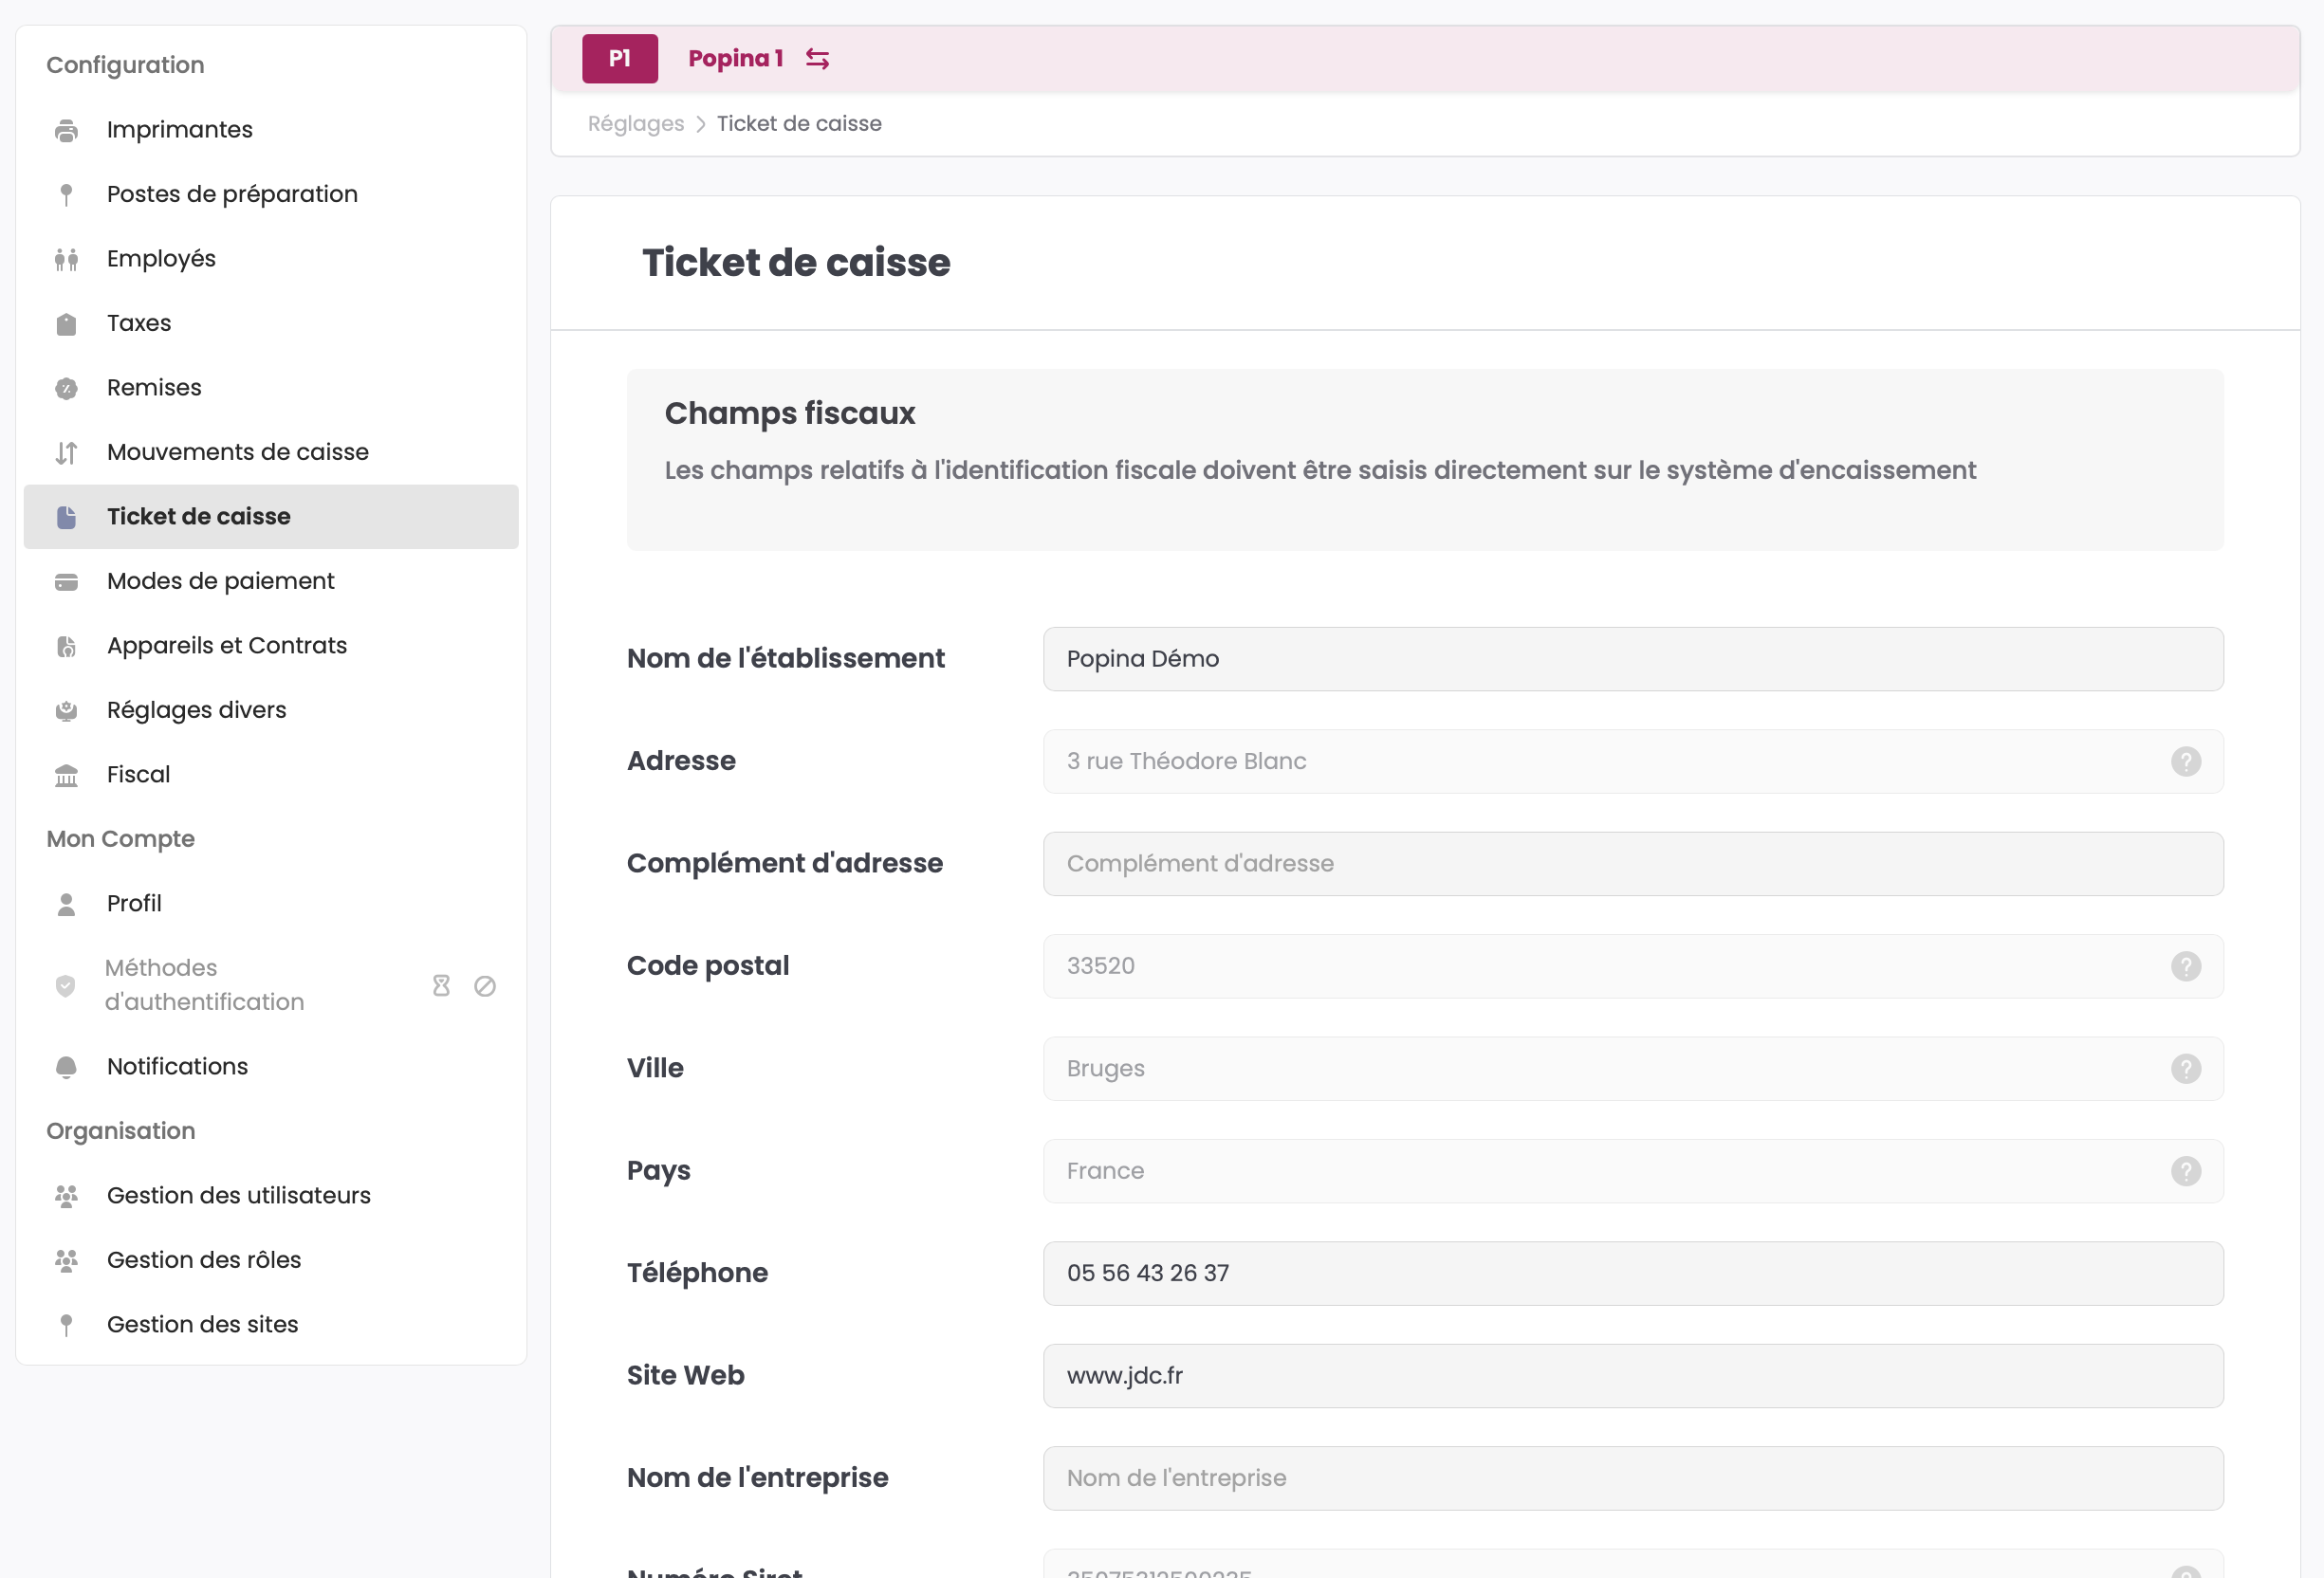This screenshot has width=2324, height=1578.
Task: Click the P1 site badge
Action: 619,59
